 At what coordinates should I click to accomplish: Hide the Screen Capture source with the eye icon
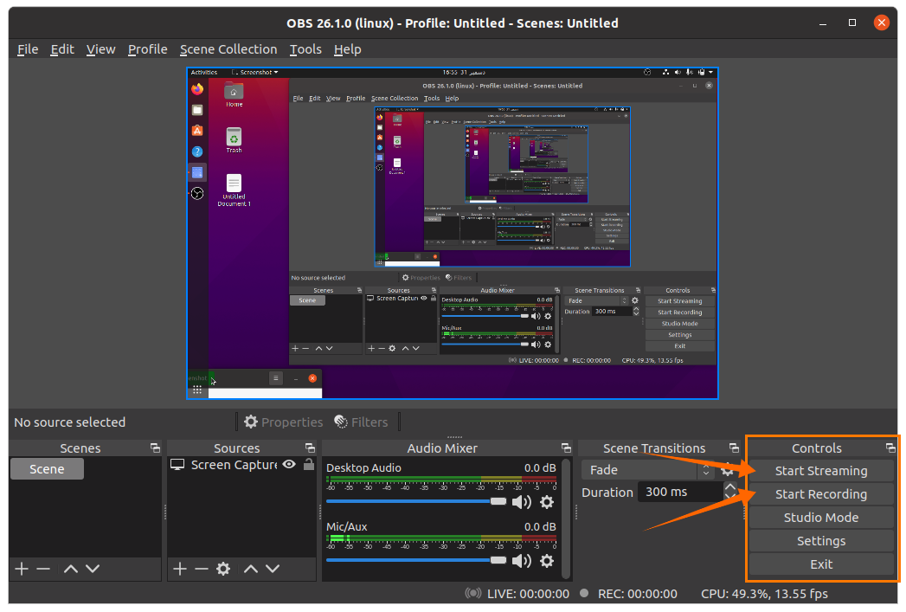[x=290, y=465]
